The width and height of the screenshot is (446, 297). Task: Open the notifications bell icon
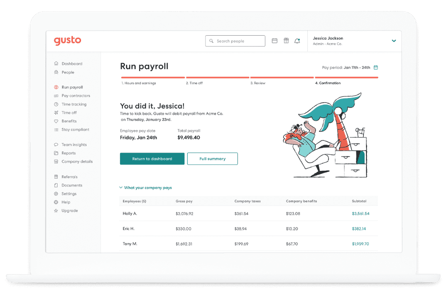click(297, 41)
